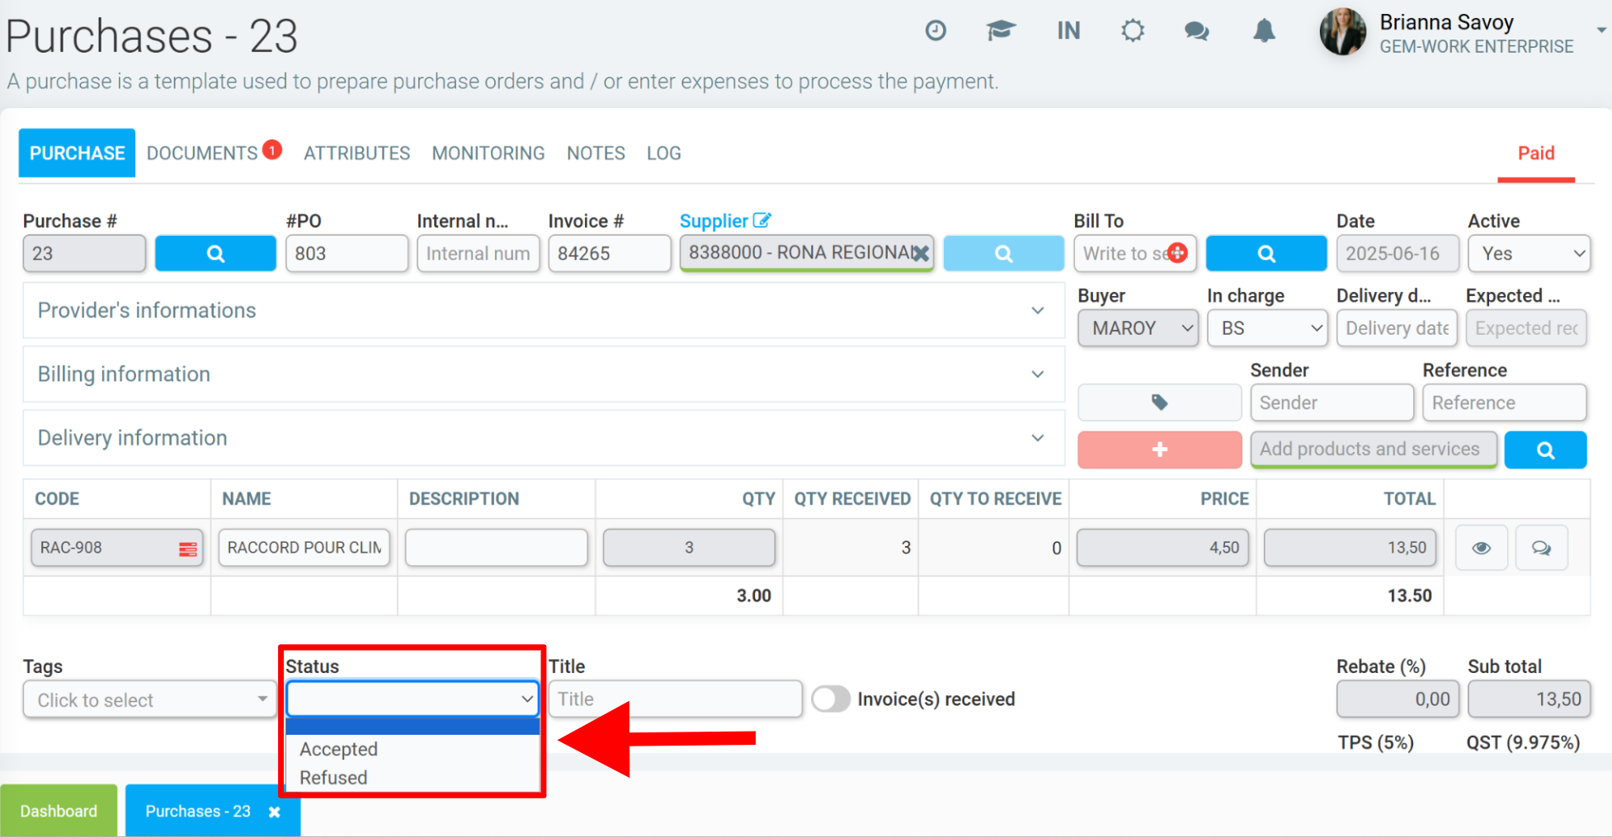Open the clock history icon in header
The width and height of the screenshot is (1612, 838).
coord(936,31)
